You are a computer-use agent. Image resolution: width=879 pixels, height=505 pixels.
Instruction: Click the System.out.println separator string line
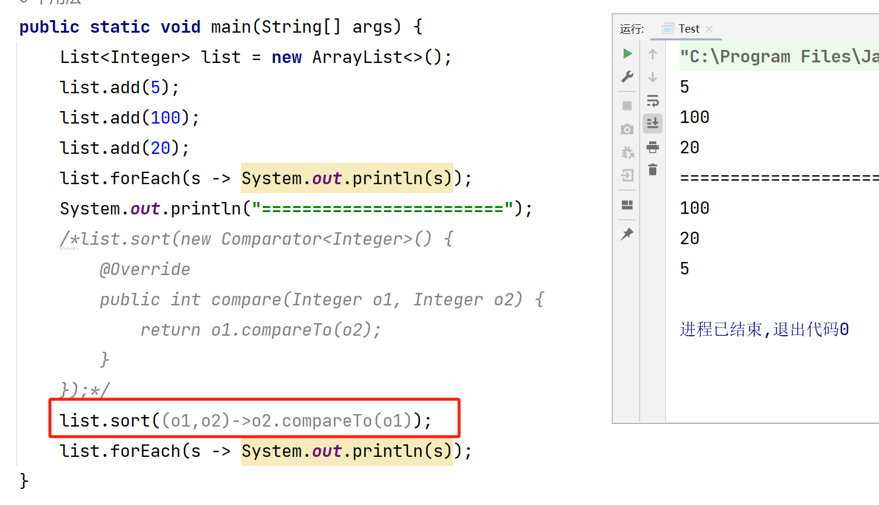(x=296, y=209)
